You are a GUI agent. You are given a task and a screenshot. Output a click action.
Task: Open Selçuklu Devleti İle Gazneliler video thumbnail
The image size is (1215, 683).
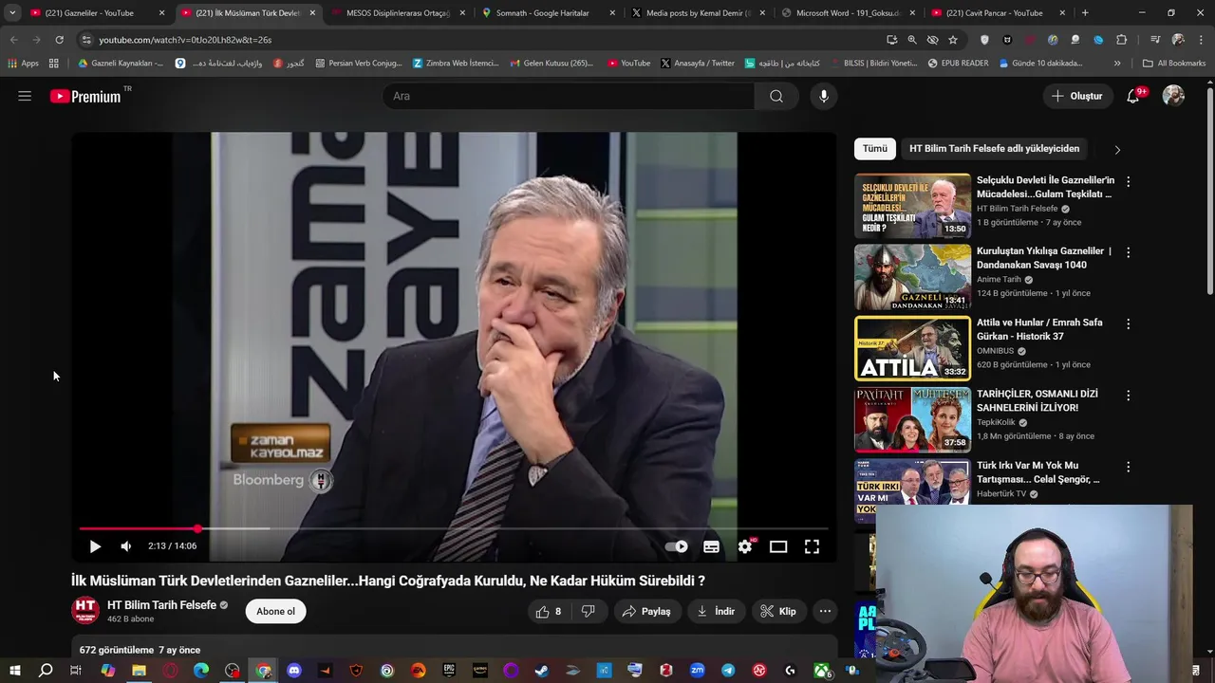912,205
